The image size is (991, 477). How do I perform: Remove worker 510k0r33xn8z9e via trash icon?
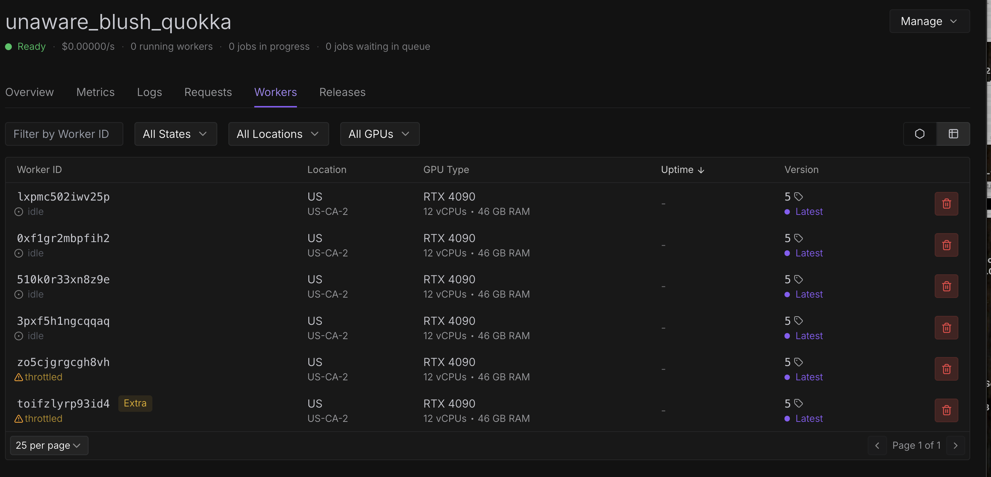point(946,286)
